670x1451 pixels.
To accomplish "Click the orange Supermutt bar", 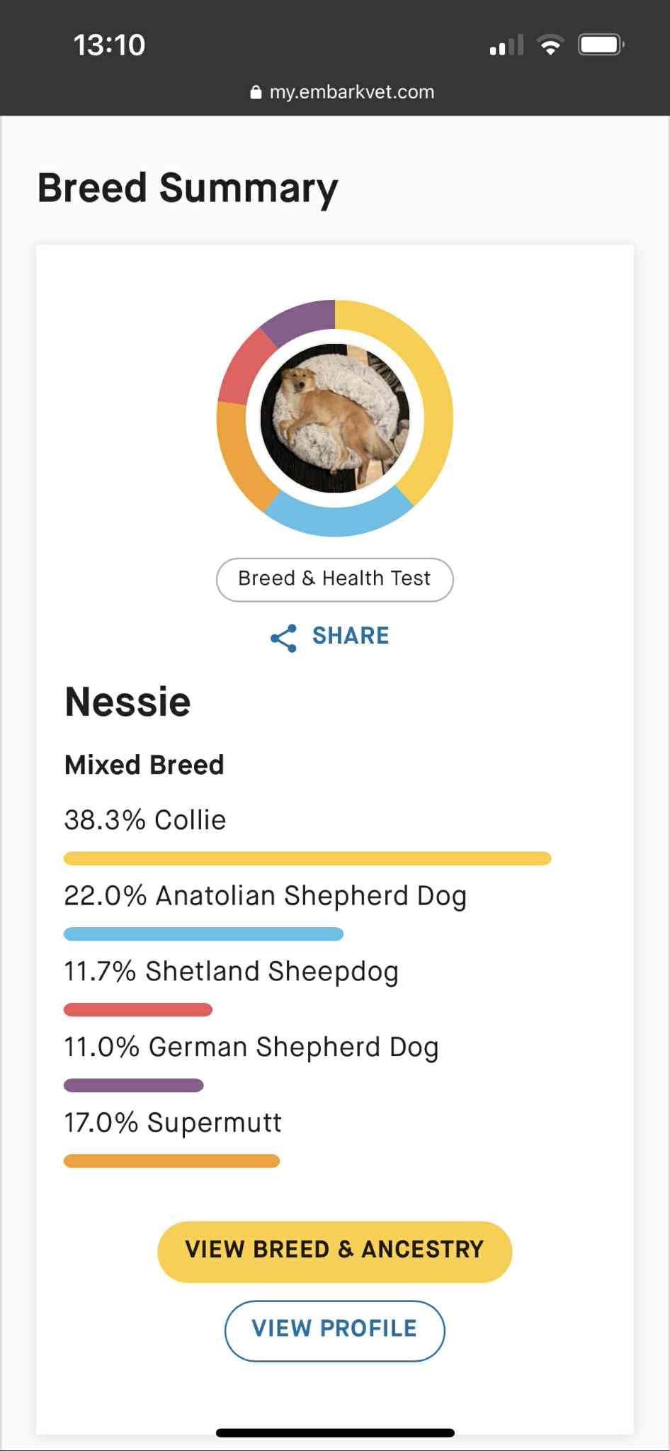I will 172,1161.
